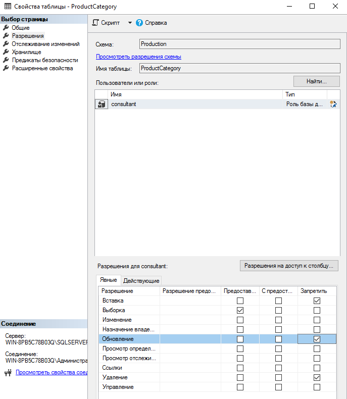Viewport: 347px width, 399px height.
Task: Open the Отслеживание изменений page
Action: coord(45,44)
